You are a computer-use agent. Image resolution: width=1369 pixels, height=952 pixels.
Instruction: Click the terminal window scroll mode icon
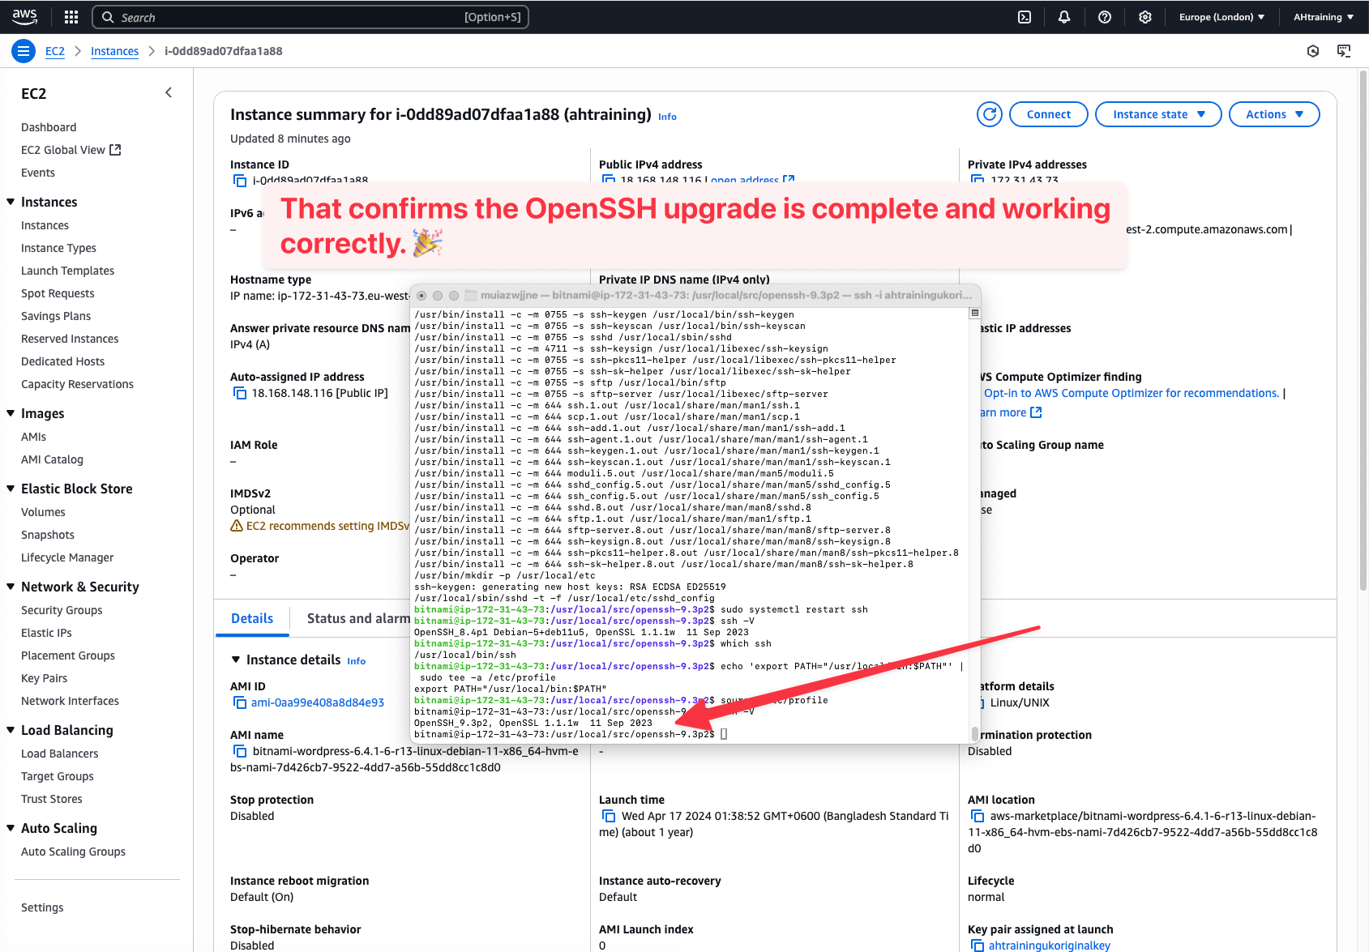point(974,313)
